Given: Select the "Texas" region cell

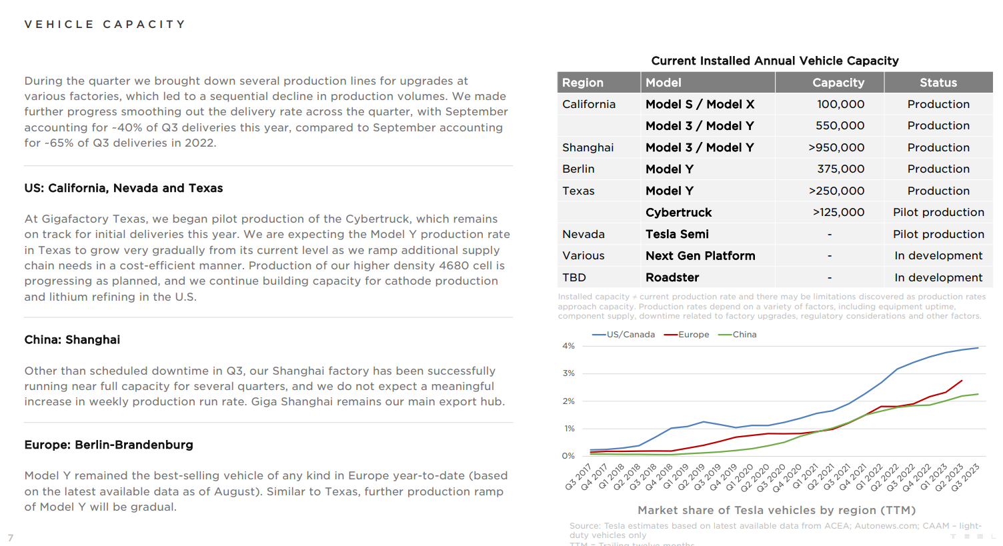Looking at the screenshot, I should pos(578,191).
